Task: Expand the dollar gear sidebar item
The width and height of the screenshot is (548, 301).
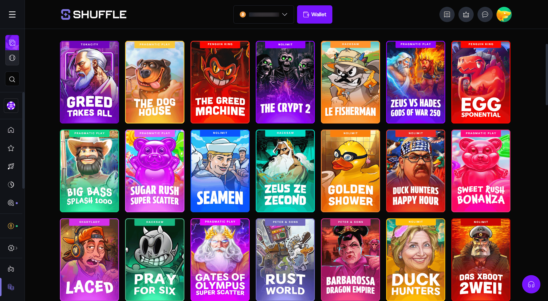Action: (x=12, y=248)
